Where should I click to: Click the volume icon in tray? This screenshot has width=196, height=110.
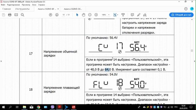pos(172,107)
